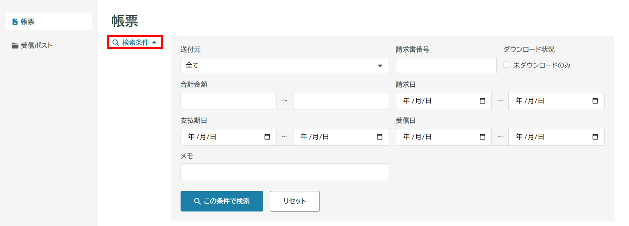Open calendar picker for 受信日 start date
Screen dimensions: 629x226
(x=482, y=137)
